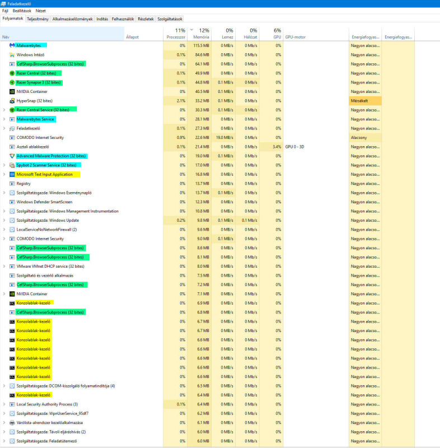
Task: Switch to the Felhasználók tab
Action: click(123, 19)
